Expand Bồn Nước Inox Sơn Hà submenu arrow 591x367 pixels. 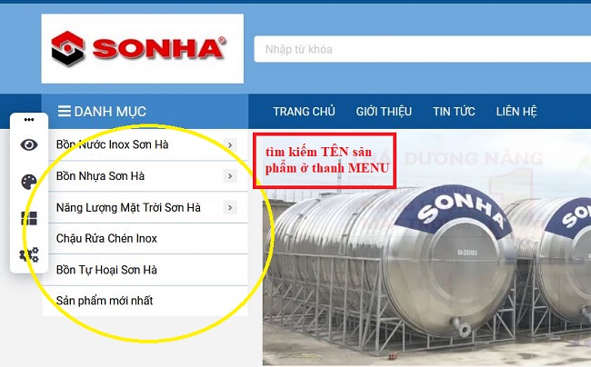tap(230, 144)
